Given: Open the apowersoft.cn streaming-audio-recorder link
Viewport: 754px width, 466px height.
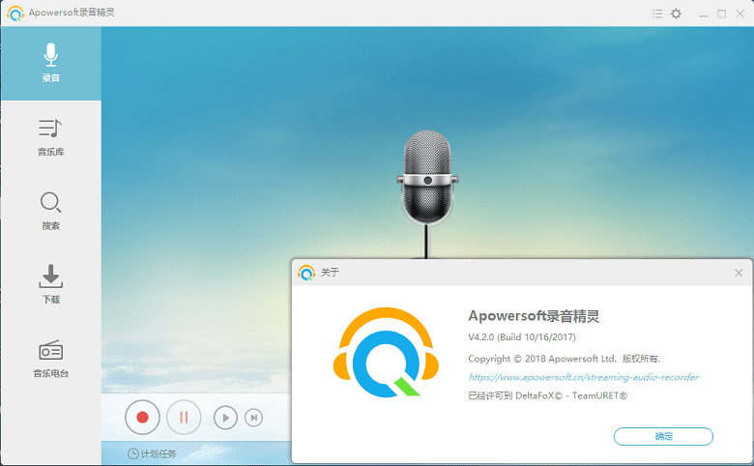Looking at the screenshot, I should (x=583, y=377).
